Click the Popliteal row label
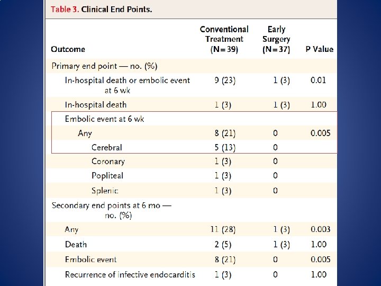Image resolution: width=381 pixels, height=286 pixels. coord(107,176)
